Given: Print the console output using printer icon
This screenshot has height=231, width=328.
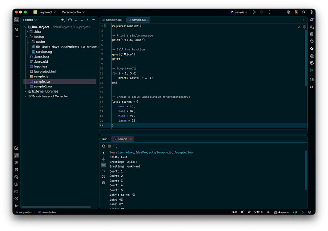Looking at the screenshot, I should (103, 177).
